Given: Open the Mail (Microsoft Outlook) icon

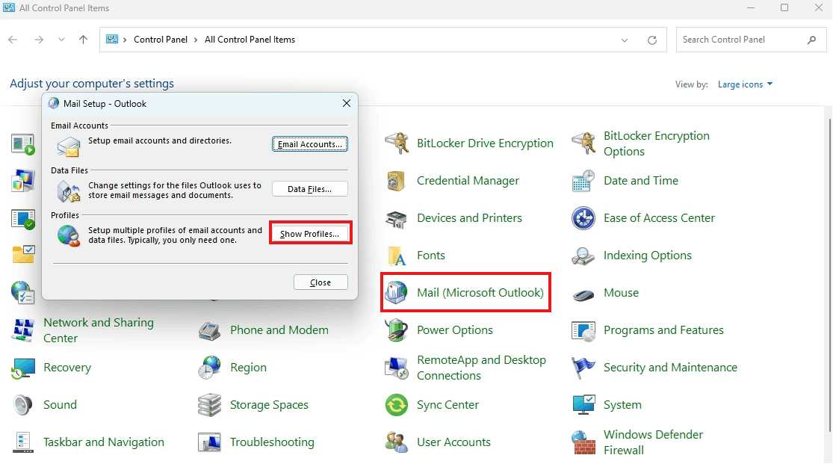Looking at the screenshot, I should pyautogui.click(x=396, y=293).
